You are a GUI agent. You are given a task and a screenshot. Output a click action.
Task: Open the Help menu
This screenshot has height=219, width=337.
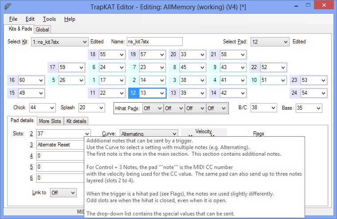[x=70, y=19]
